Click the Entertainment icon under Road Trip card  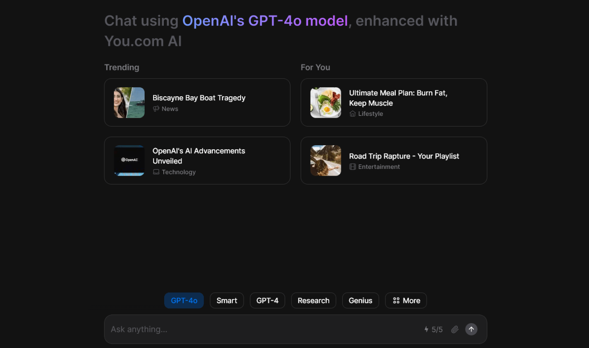(353, 167)
